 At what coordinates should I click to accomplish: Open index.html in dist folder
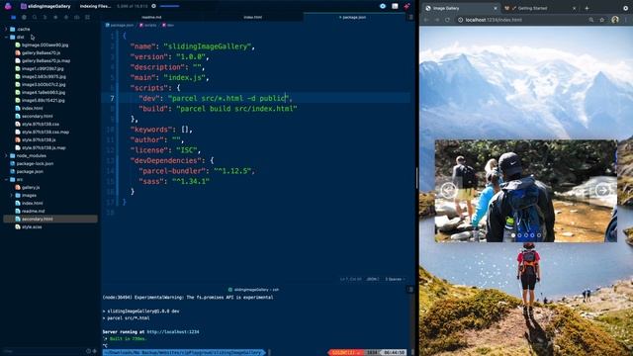pos(32,108)
